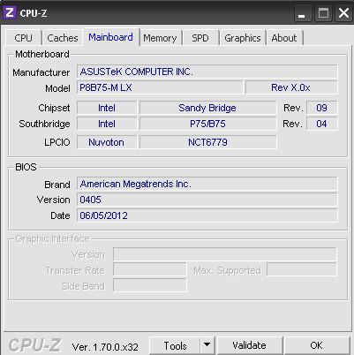The height and width of the screenshot is (355, 354).
Task: Click the Rev X.0x field
Action: 291,87
